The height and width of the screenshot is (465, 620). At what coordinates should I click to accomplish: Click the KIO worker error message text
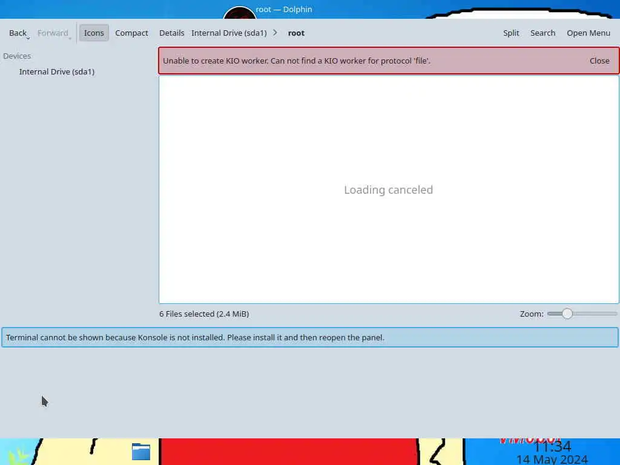297,61
